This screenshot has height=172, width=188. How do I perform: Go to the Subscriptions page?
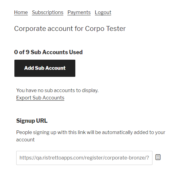click(x=47, y=12)
